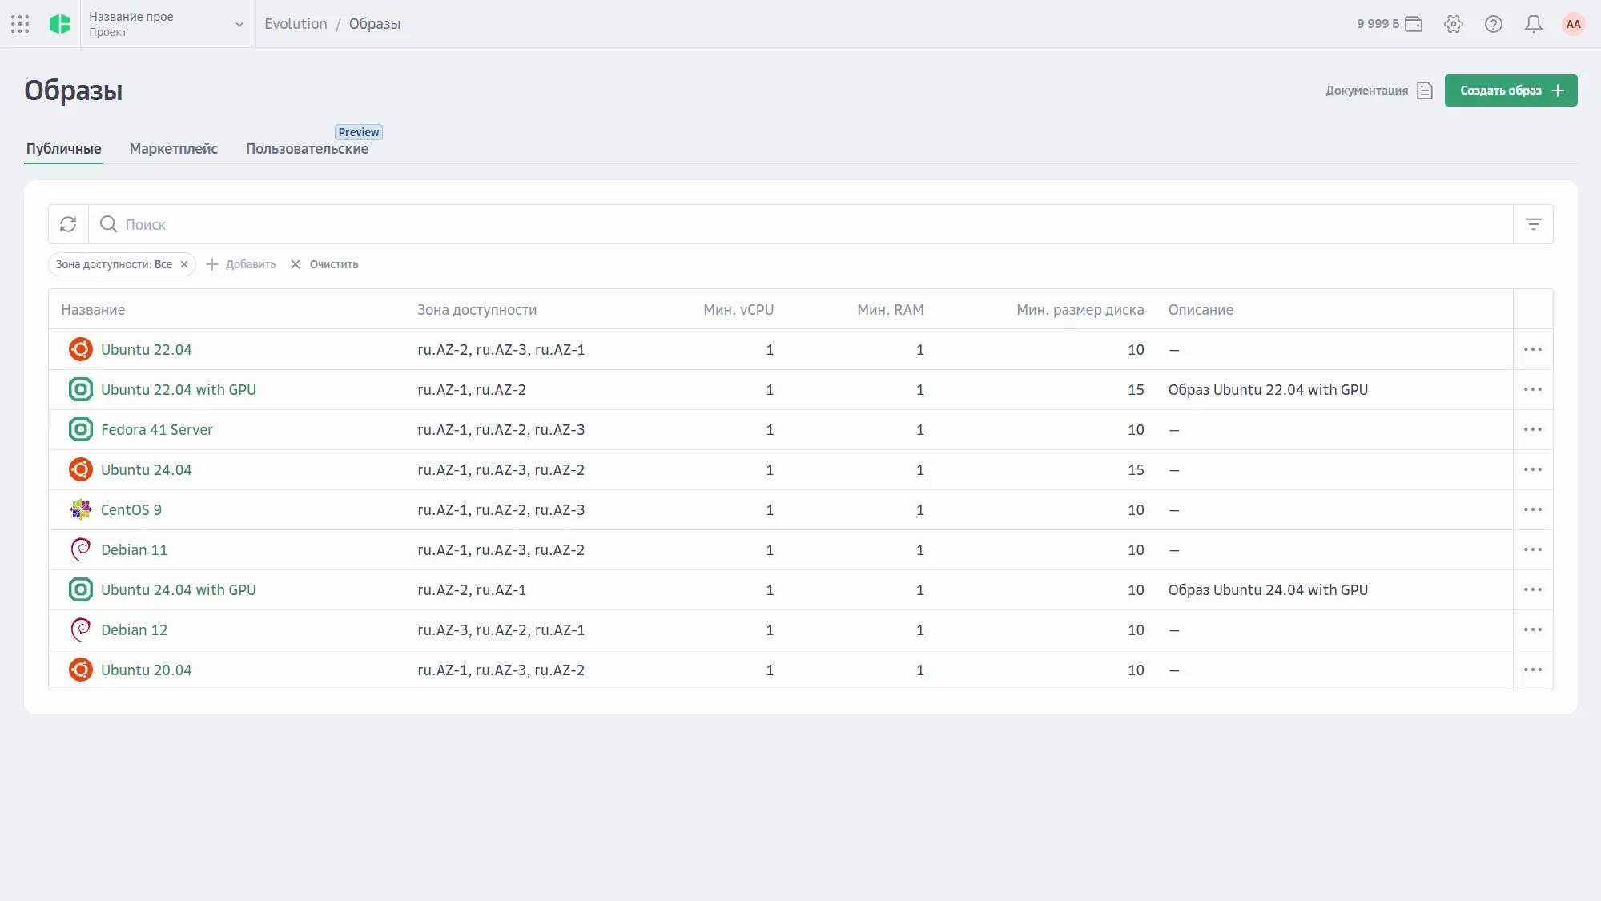This screenshot has height=901, width=1601.
Task: Click the wallet balance icon
Action: click(x=1414, y=24)
